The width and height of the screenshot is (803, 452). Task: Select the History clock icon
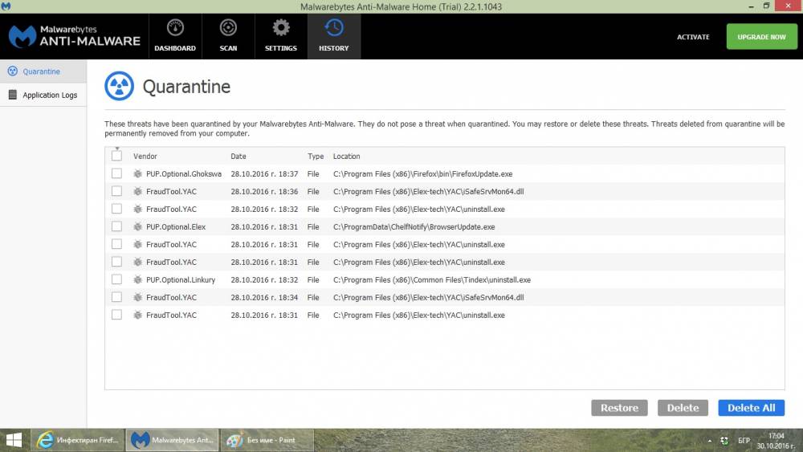point(334,27)
